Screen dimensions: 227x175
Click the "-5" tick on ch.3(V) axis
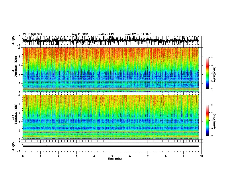click(19, 151)
